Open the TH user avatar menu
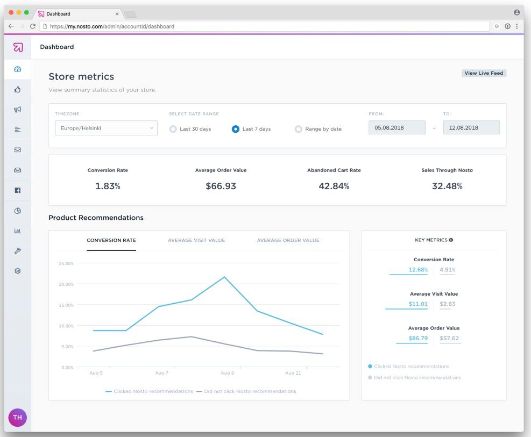Screen dimensions: 531x437 click(x=18, y=417)
